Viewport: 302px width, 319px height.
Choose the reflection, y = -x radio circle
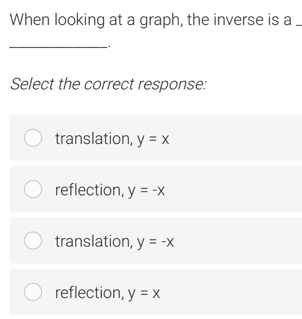click(x=32, y=190)
